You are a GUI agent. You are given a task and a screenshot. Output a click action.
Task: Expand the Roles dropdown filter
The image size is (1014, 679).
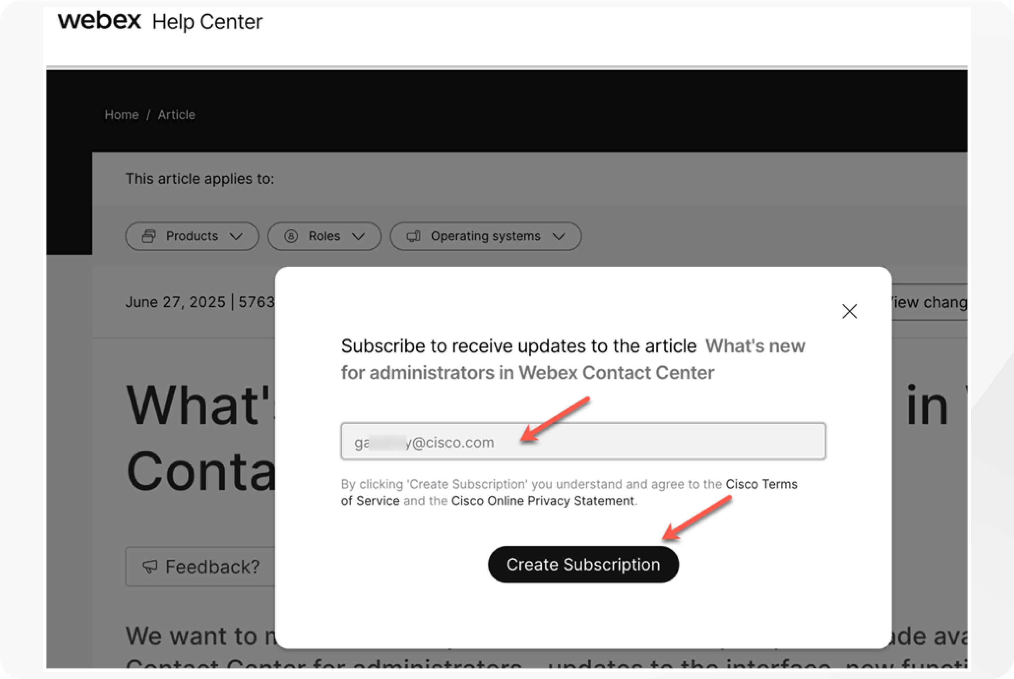click(324, 236)
